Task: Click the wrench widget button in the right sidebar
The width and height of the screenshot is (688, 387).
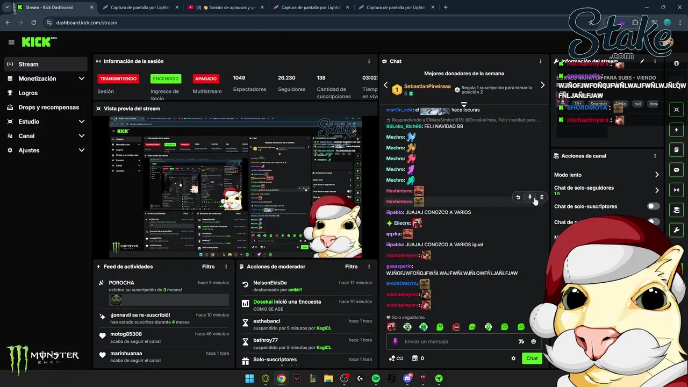Action: [x=676, y=230]
